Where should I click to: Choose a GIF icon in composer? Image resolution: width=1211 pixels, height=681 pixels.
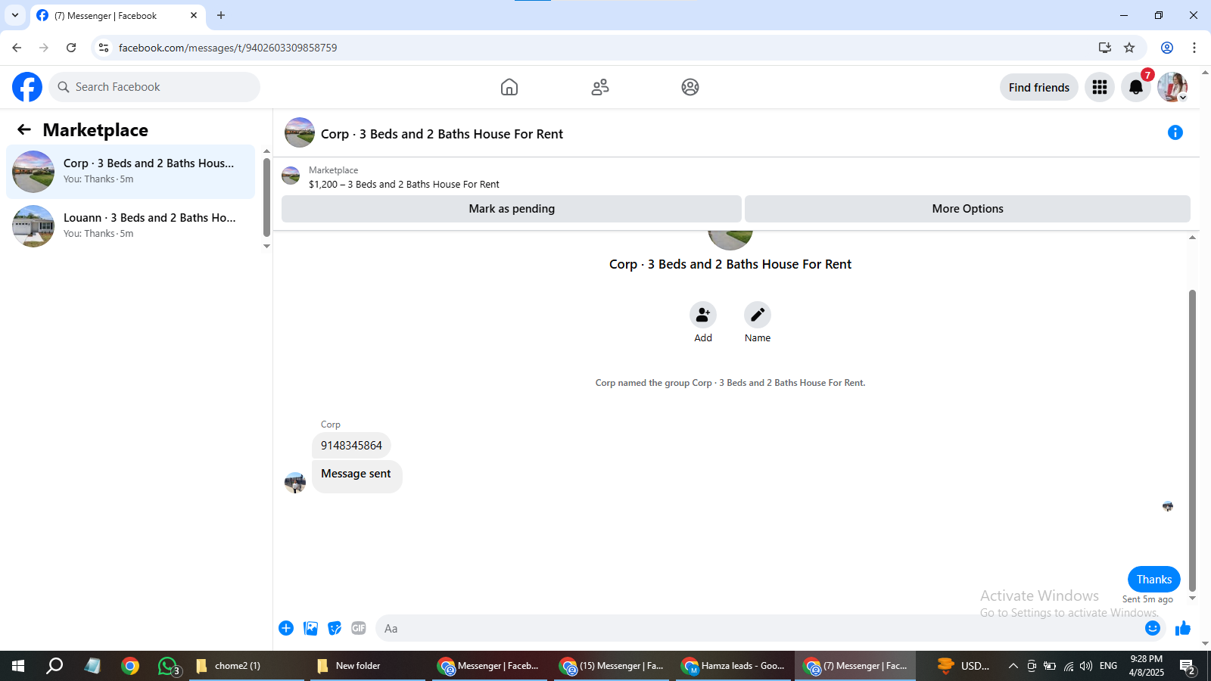click(x=359, y=628)
